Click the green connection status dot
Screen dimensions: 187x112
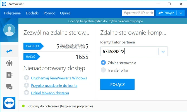tap(23, 106)
